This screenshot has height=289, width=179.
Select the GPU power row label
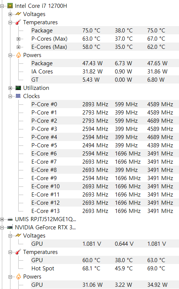[x=37, y=285]
